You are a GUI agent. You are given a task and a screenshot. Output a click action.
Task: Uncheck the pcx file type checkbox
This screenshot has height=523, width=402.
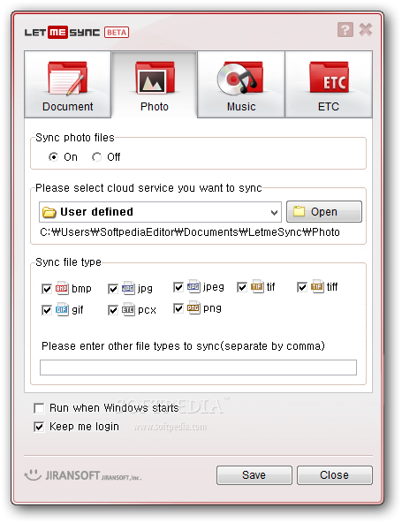tap(113, 310)
